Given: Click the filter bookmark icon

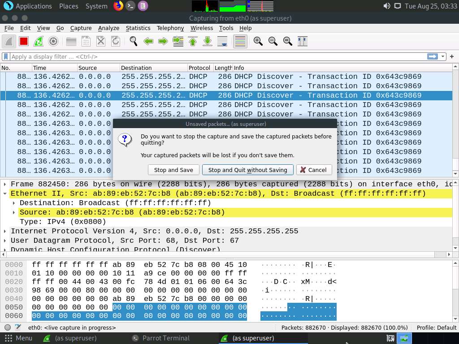Looking at the screenshot, I should (x=5, y=56).
